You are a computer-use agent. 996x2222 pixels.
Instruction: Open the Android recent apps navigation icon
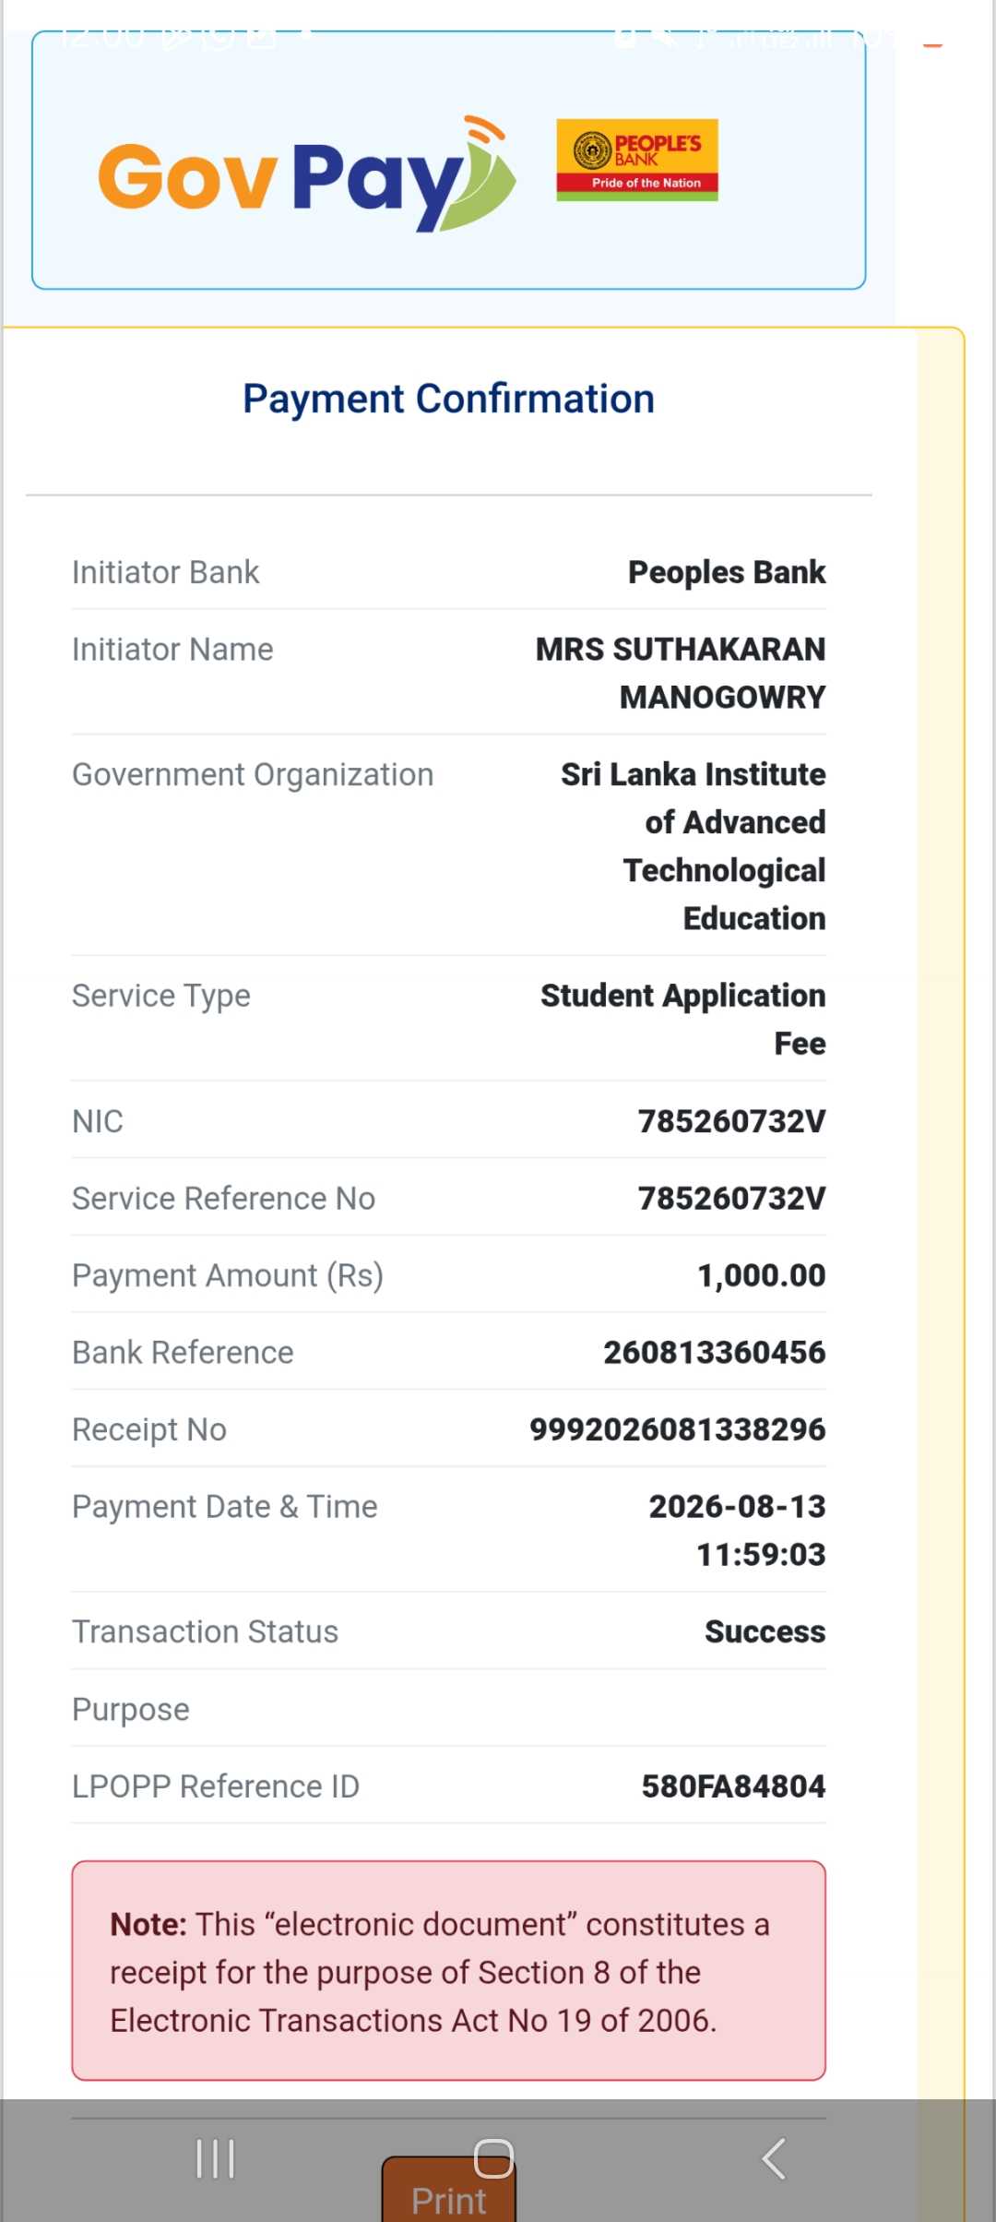tap(216, 2159)
